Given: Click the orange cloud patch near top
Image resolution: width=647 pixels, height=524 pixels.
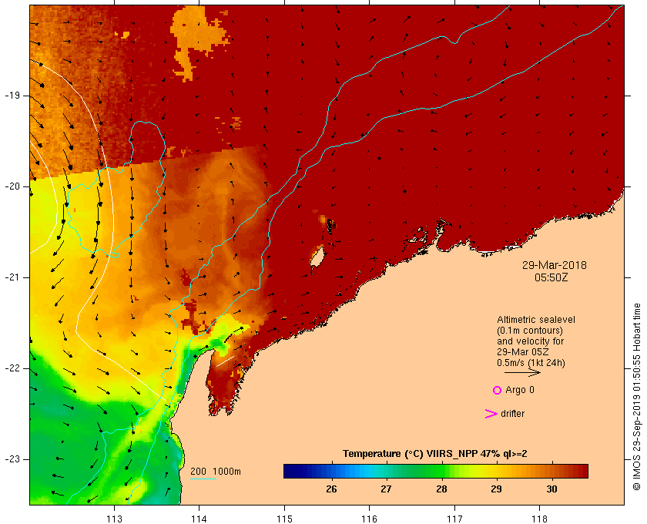Looking at the screenshot, I should (199, 38).
